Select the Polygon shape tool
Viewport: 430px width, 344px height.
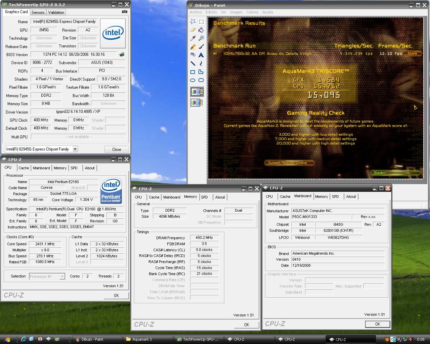pyautogui.click(x=201, y=72)
